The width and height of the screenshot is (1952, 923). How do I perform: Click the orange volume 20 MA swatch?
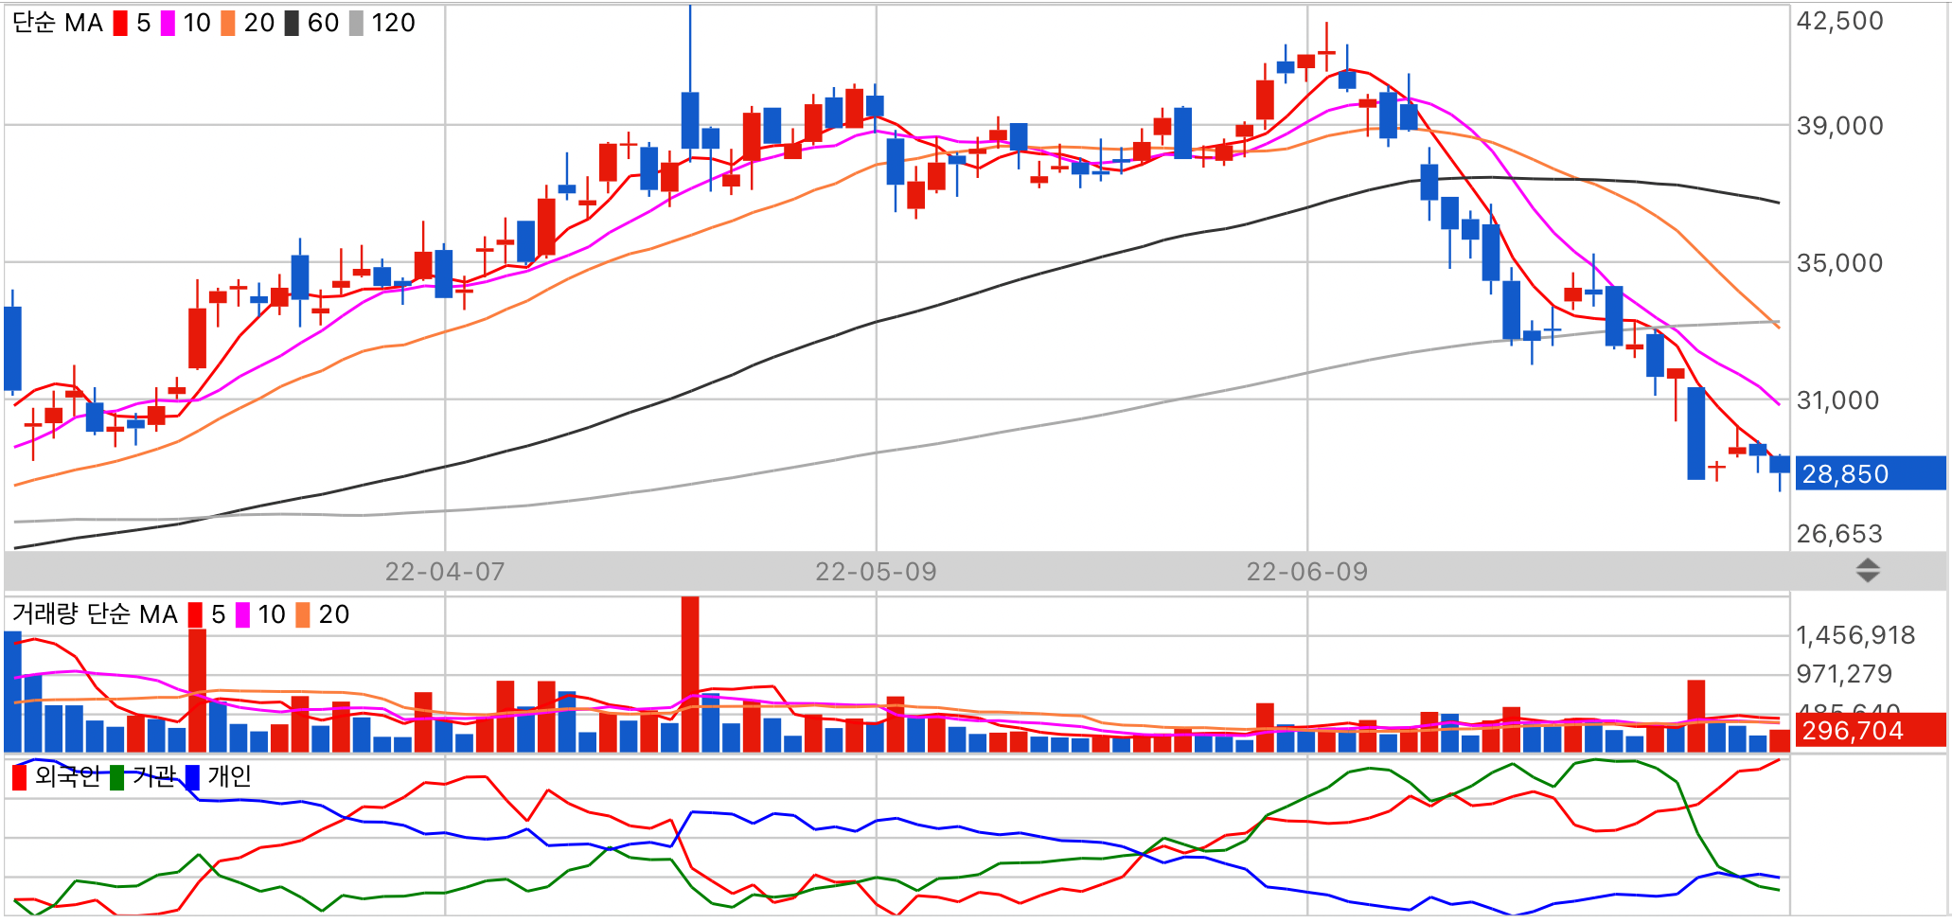click(303, 614)
